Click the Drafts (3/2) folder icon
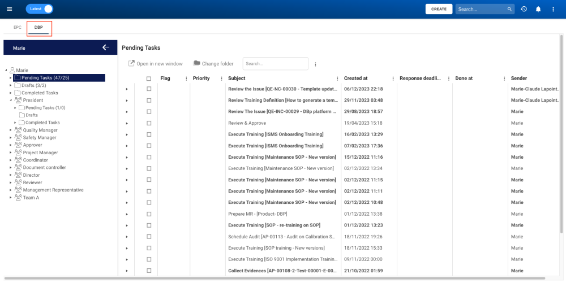Viewport: 566px width, 283px height. (x=17, y=85)
